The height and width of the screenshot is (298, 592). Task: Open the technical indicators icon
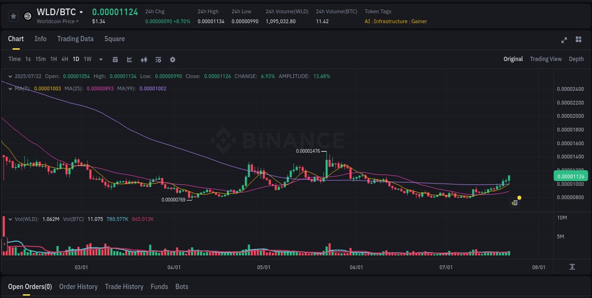click(x=144, y=59)
